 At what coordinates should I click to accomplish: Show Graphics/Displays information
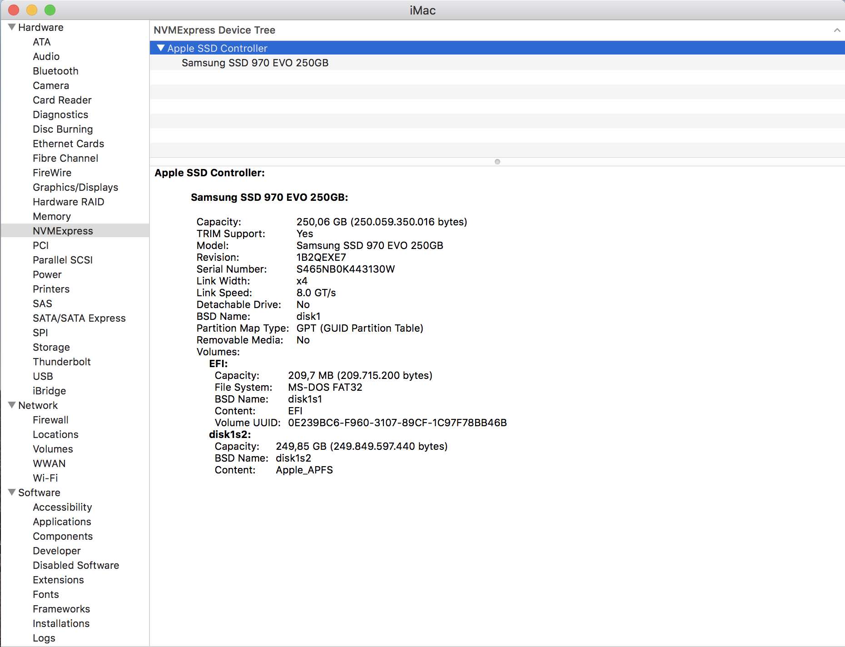(75, 187)
